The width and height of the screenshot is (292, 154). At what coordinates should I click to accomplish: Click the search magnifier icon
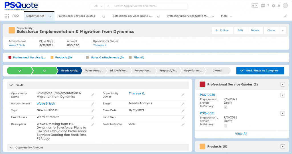(x=109, y=6)
